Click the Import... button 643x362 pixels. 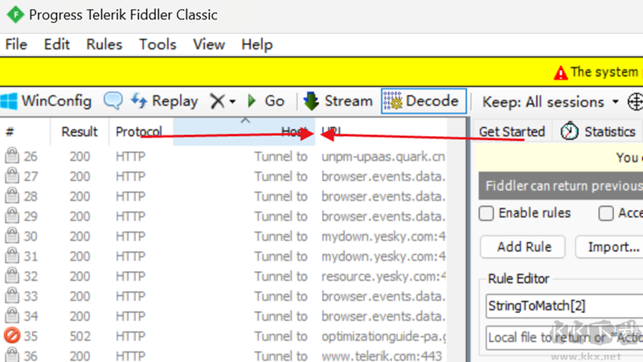point(608,247)
